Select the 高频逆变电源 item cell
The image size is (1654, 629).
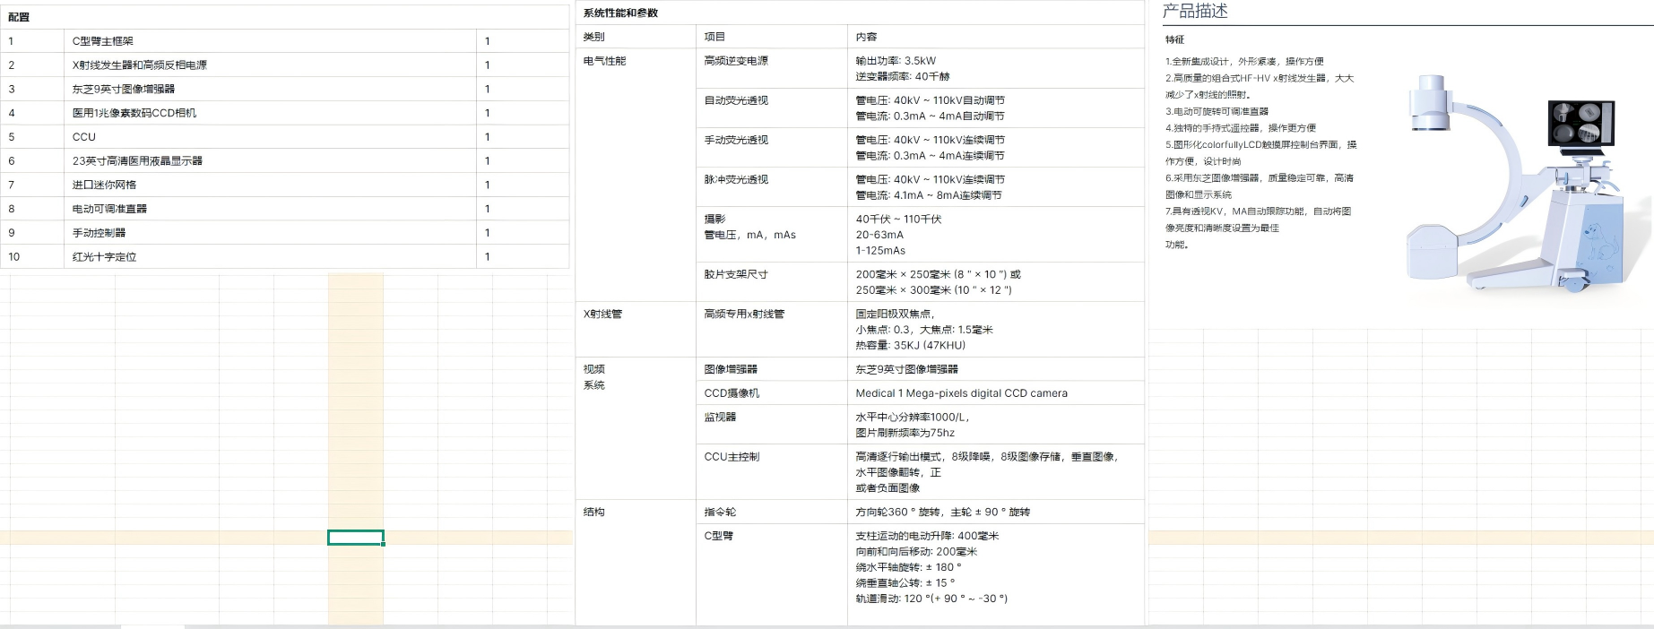click(736, 61)
